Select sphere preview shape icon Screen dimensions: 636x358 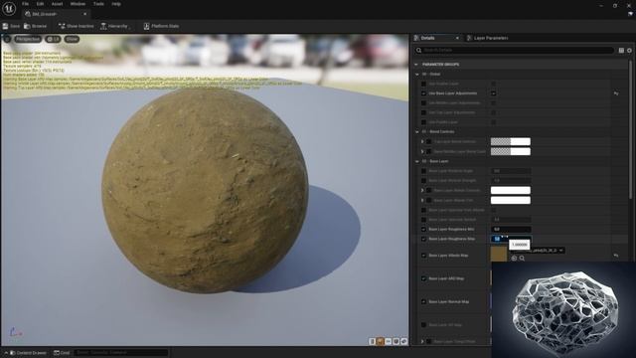(380, 341)
